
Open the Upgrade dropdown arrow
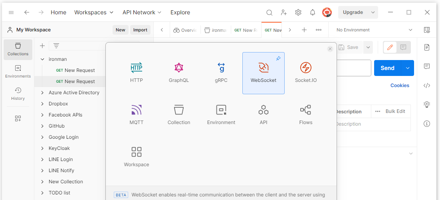pyautogui.click(x=373, y=12)
